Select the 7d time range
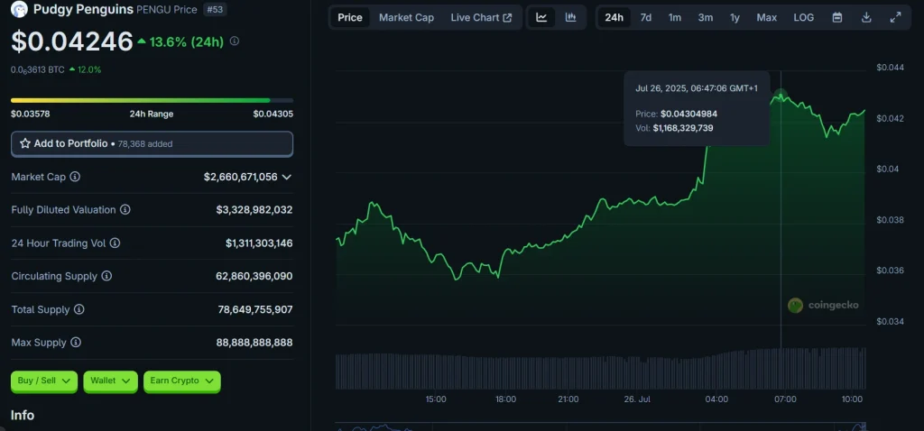The width and height of the screenshot is (924, 431). click(646, 18)
